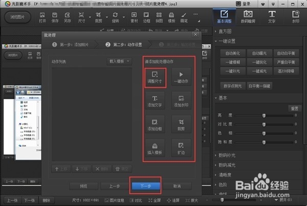Open the skin shirt icon in title bar
Screen dimensions: 307x206
tap(263, 4)
